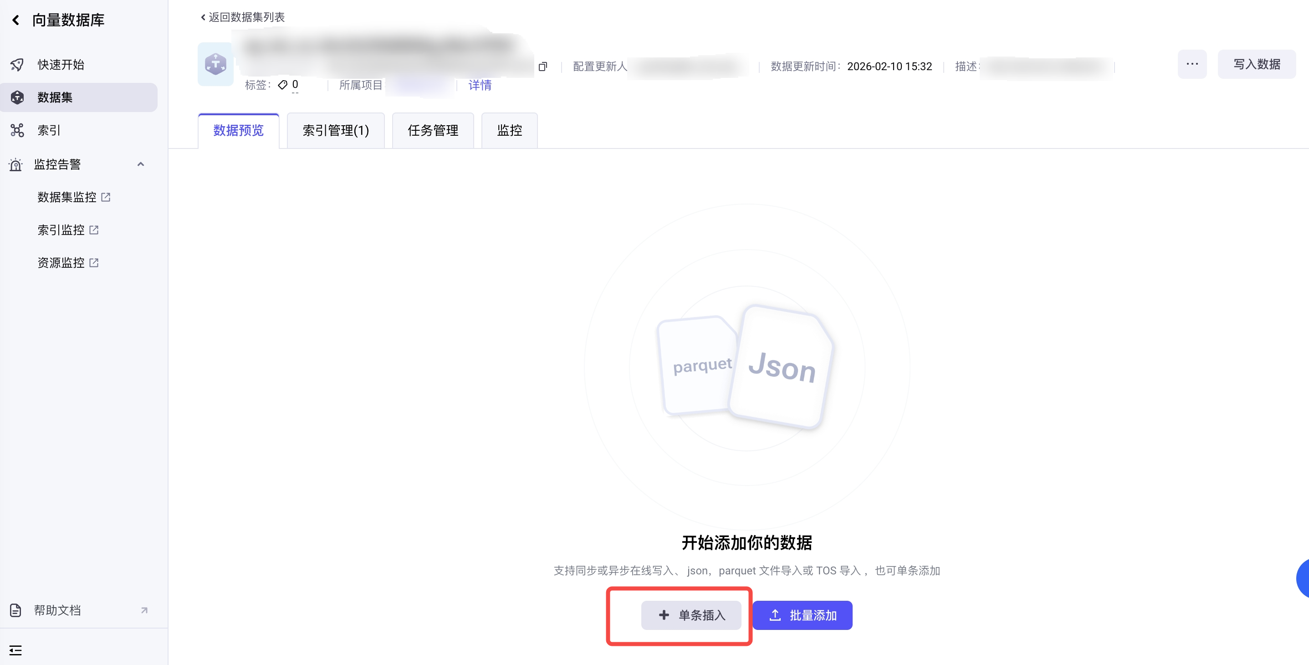
Task: Select 数据集 cube icon in sidebar
Action: pyautogui.click(x=17, y=97)
